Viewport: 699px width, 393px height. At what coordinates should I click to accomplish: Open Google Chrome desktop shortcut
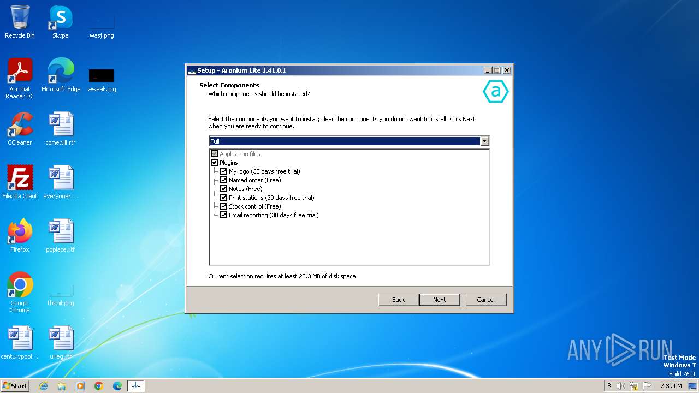click(x=20, y=293)
